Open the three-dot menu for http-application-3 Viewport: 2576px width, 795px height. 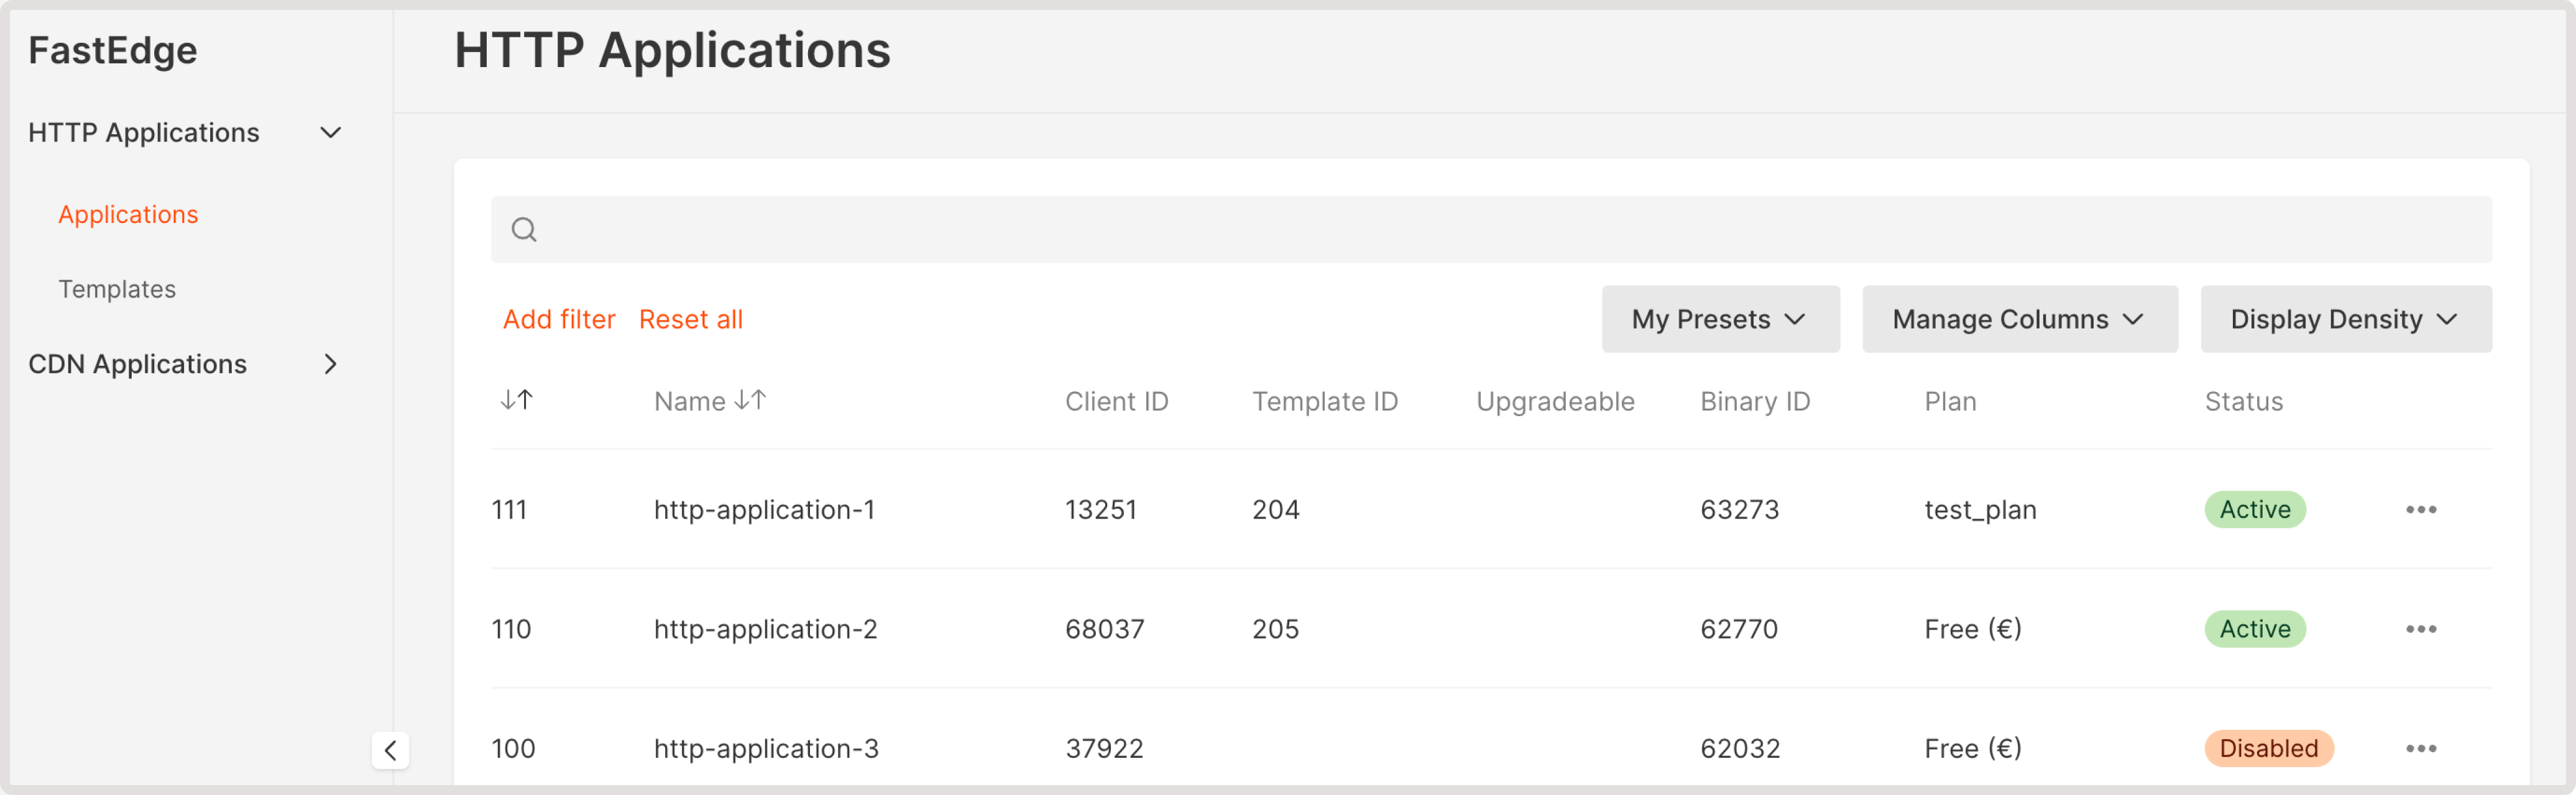(x=2421, y=748)
